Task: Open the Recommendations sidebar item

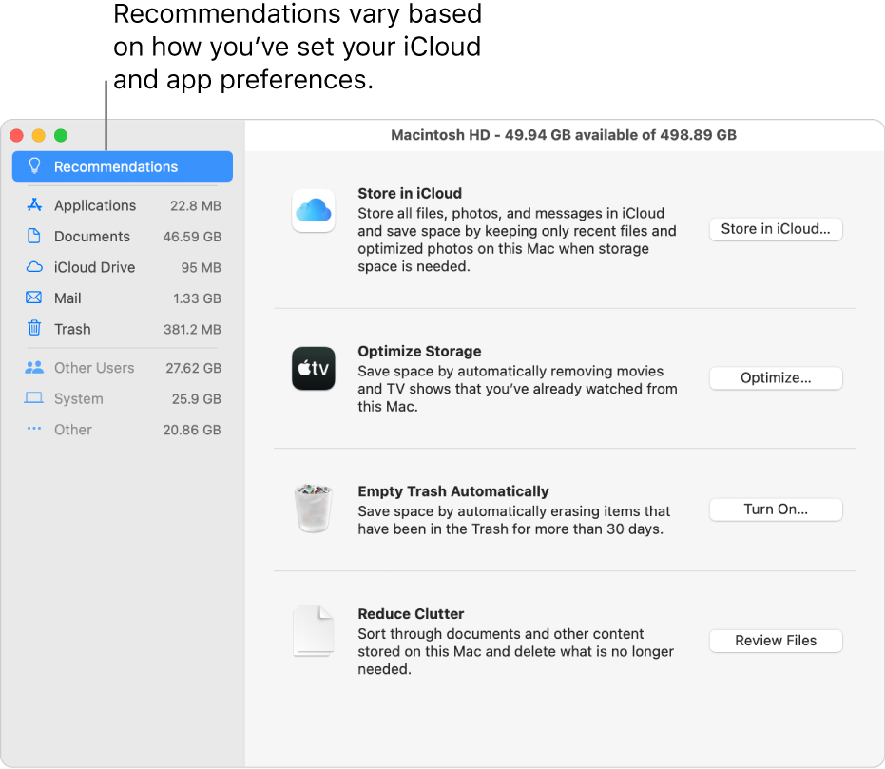Action: coord(123,166)
